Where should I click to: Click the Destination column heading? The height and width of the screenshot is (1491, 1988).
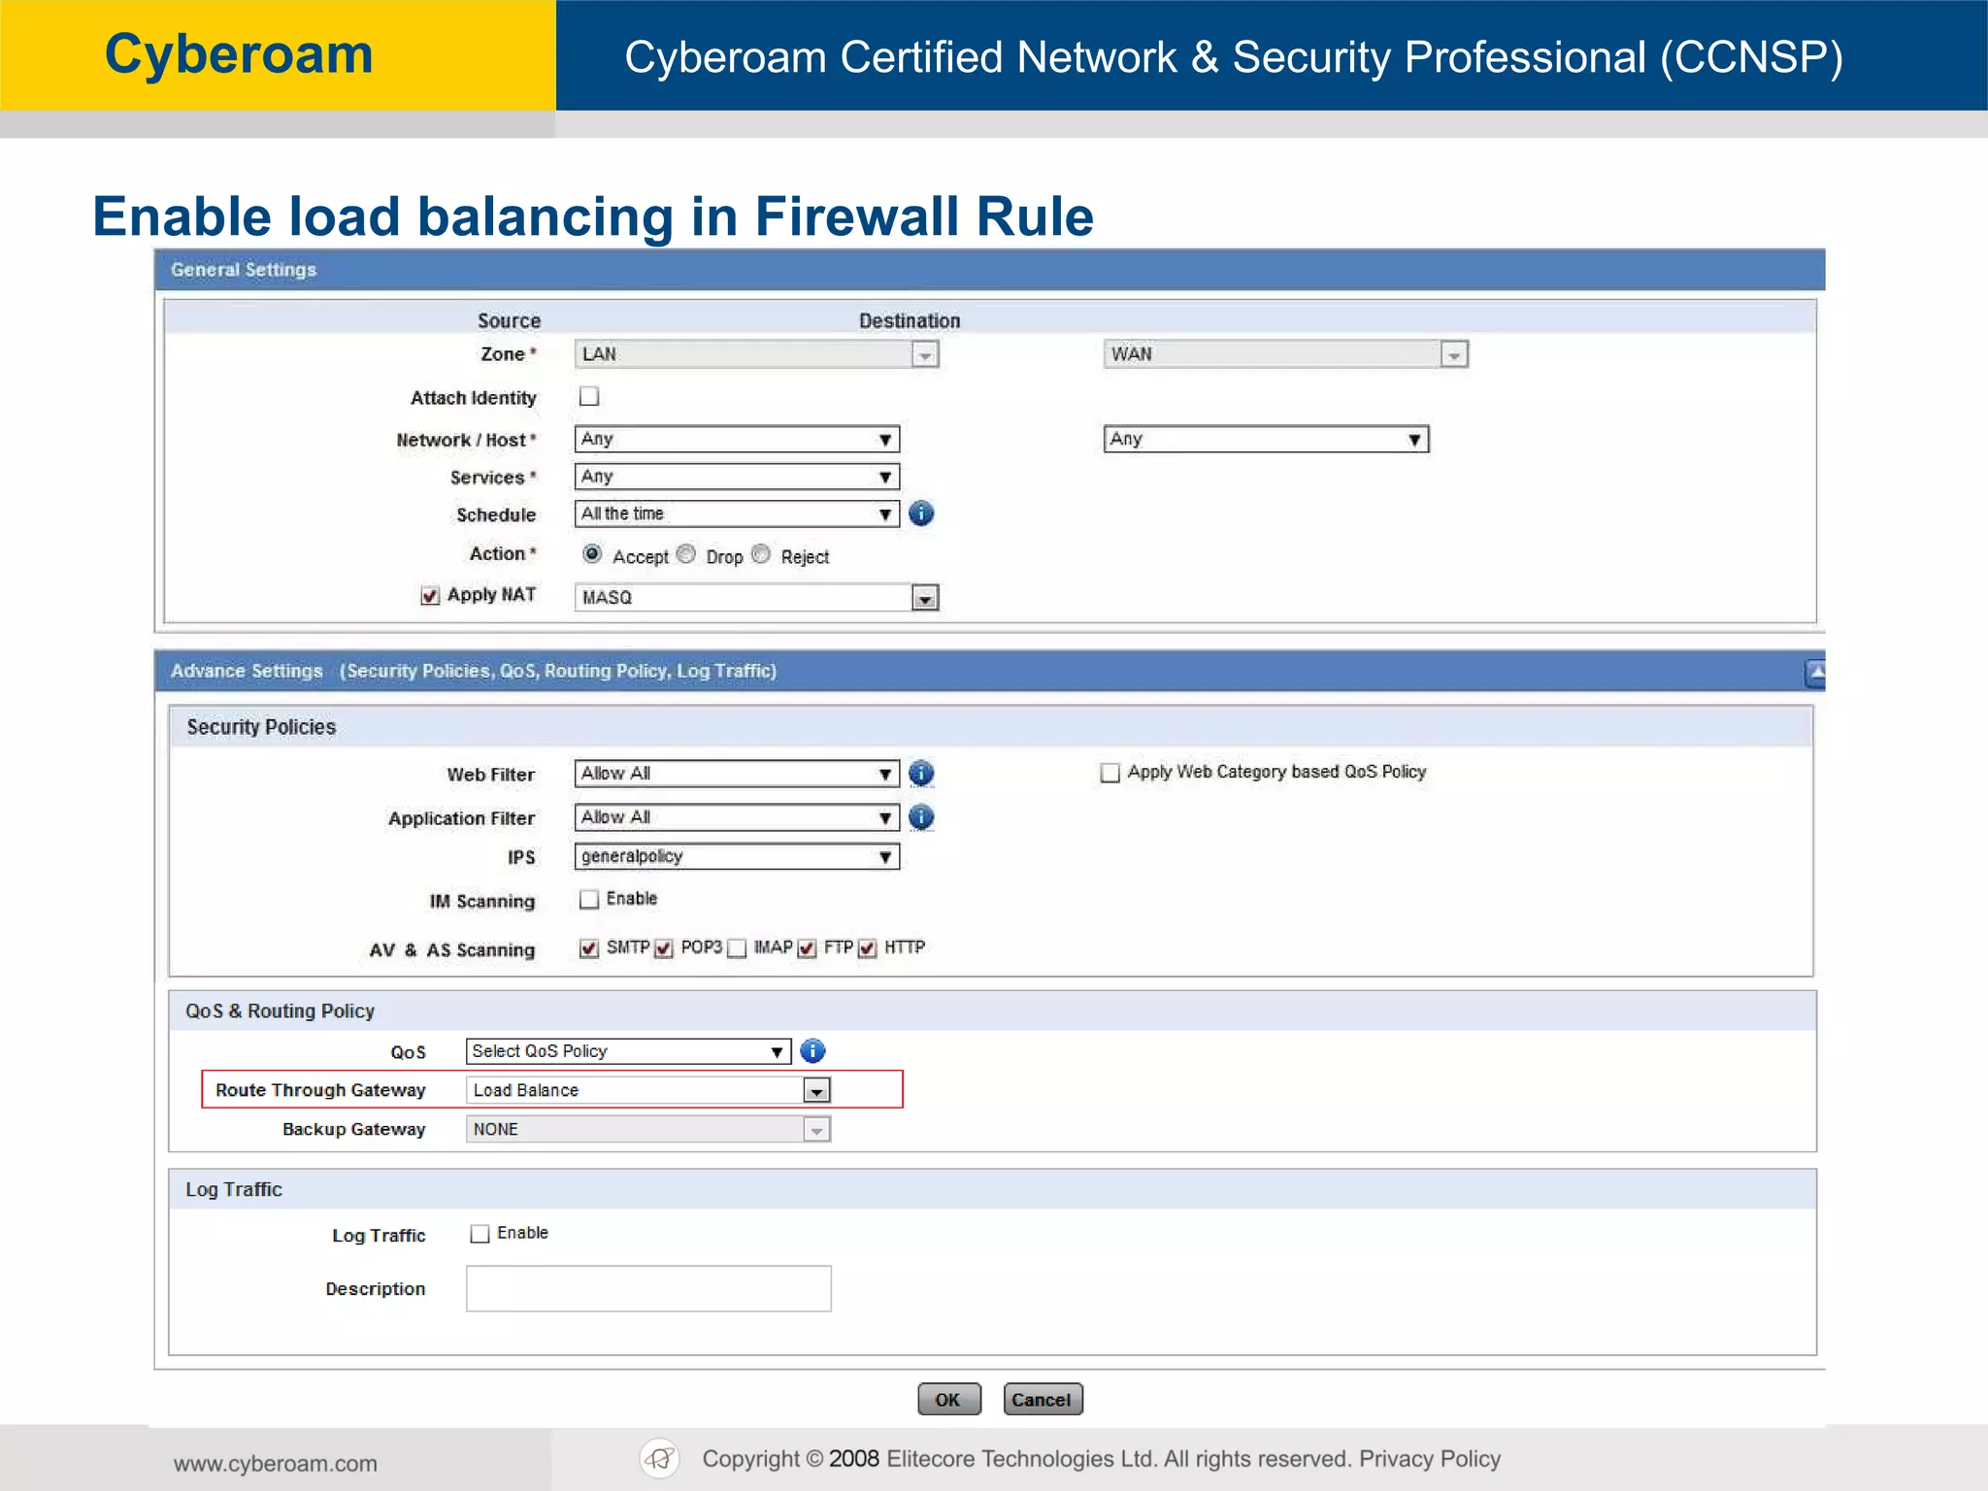(910, 320)
